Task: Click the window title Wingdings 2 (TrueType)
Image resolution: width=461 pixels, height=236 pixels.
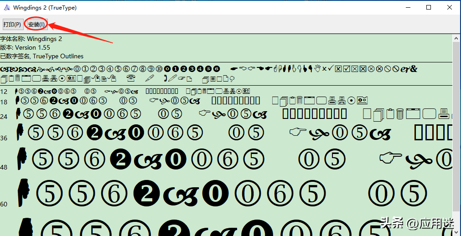Action: click(45, 8)
